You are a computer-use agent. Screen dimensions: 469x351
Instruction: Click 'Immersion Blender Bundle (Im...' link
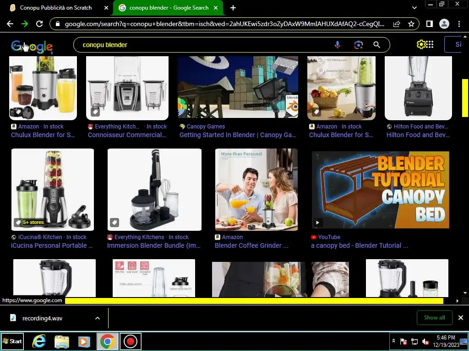click(154, 245)
